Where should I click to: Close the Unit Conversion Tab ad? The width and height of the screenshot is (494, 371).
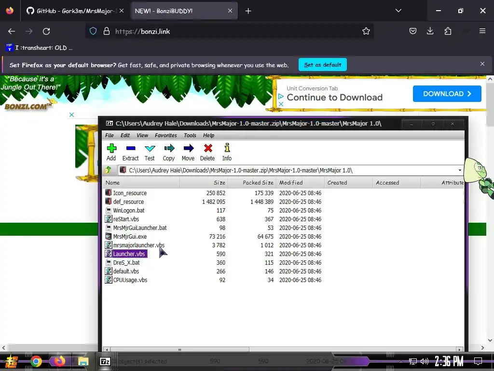click(x=281, y=104)
